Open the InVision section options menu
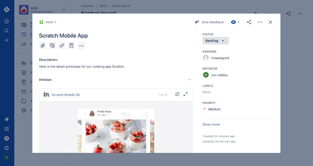 190,79
